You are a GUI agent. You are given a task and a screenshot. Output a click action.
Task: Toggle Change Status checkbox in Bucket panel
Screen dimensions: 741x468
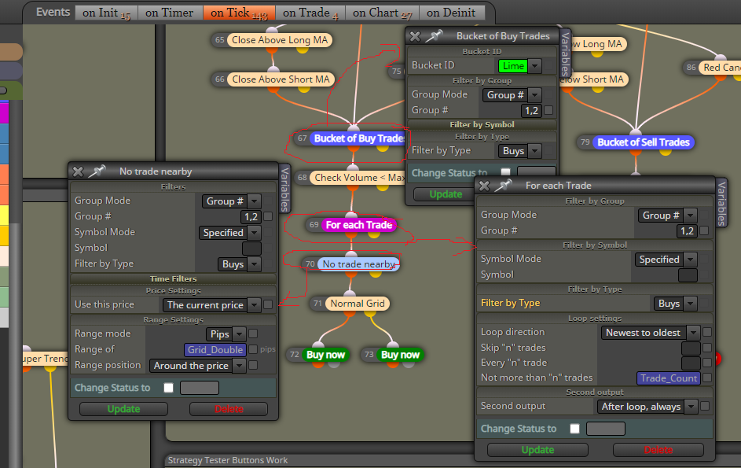(x=506, y=172)
